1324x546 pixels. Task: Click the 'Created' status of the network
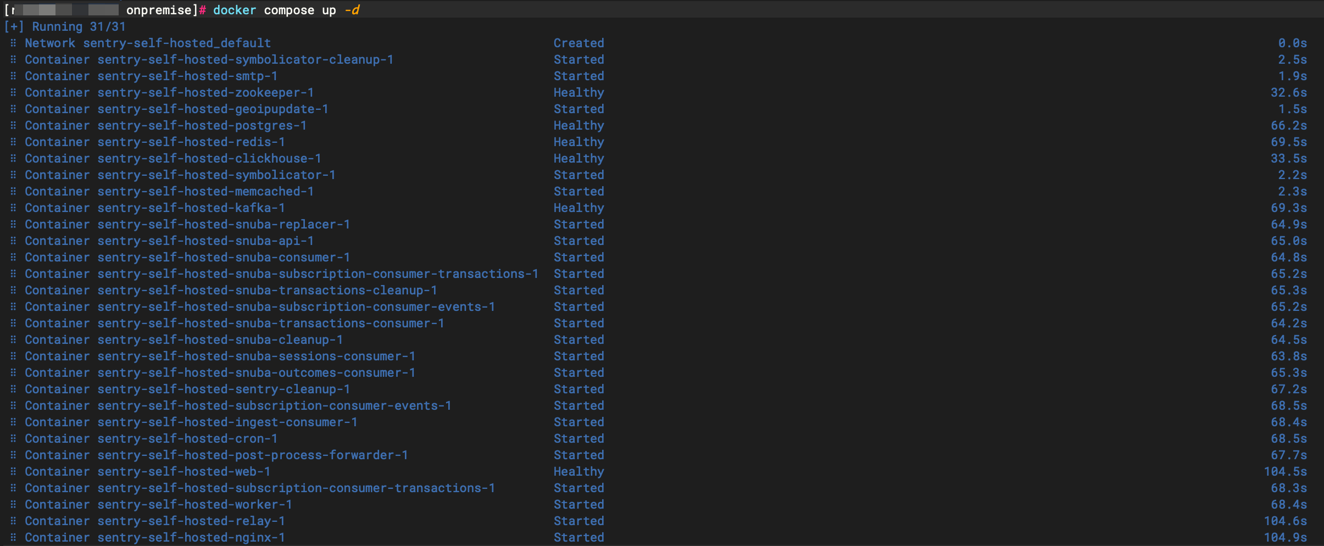579,43
